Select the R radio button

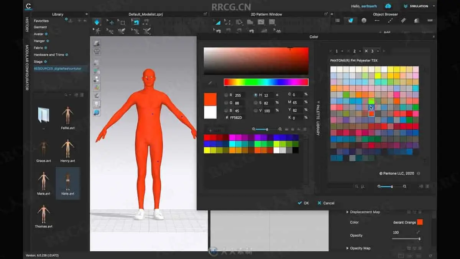coord(226,95)
